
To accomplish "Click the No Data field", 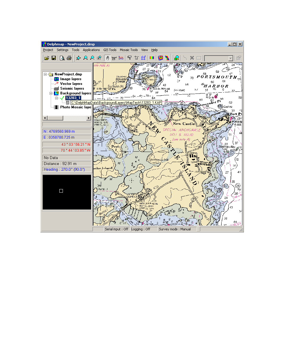I will click(67, 158).
